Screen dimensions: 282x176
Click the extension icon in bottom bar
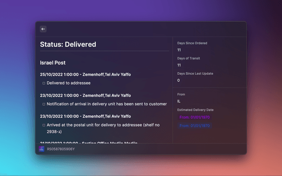42,149
